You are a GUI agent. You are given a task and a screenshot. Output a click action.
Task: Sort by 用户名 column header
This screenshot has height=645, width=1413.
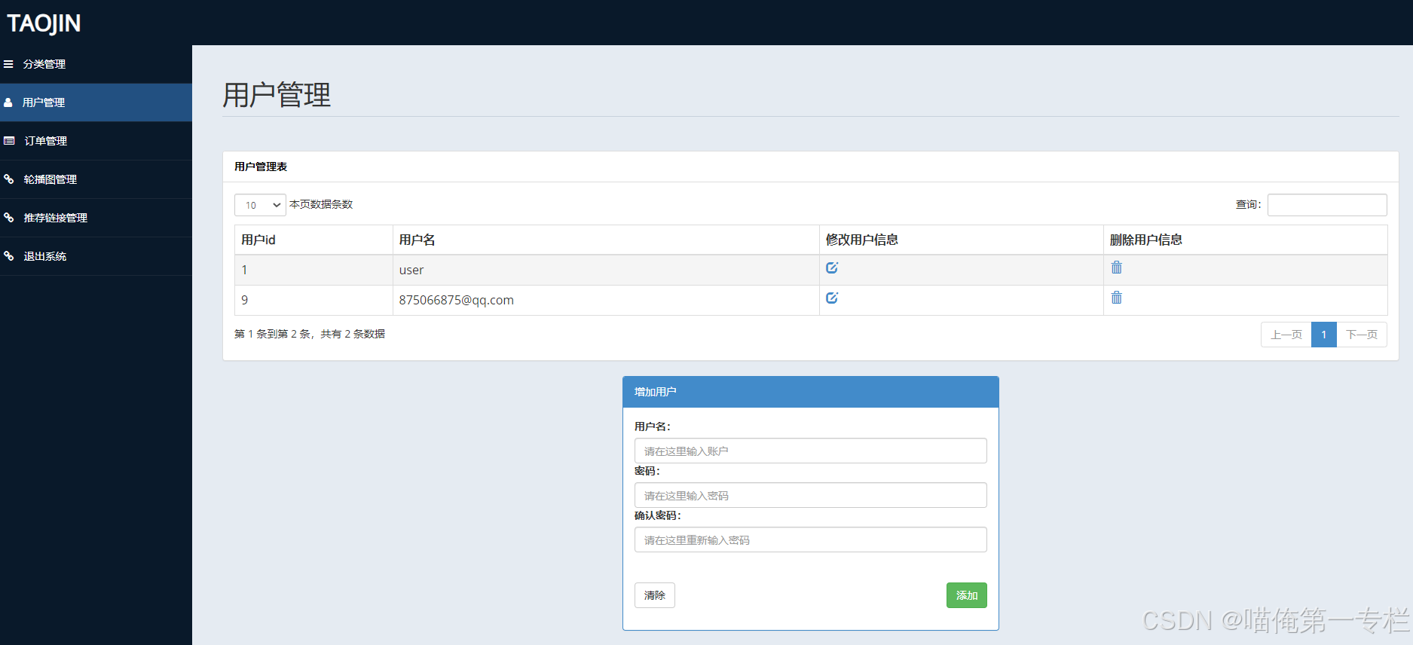coord(606,240)
